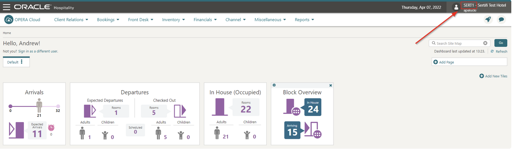Click the Search Site Map input
This screenshot has height=149, width=514.
pyautogui.click(x=459, y=43)
